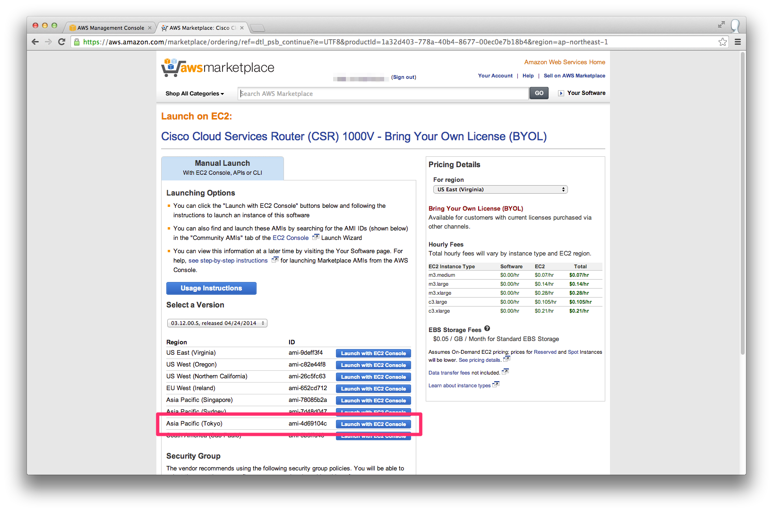The height and width of the screenshot is (512, 773).
Task: Change the pricing region from US East (Virginia)
Action: (500, 189)
